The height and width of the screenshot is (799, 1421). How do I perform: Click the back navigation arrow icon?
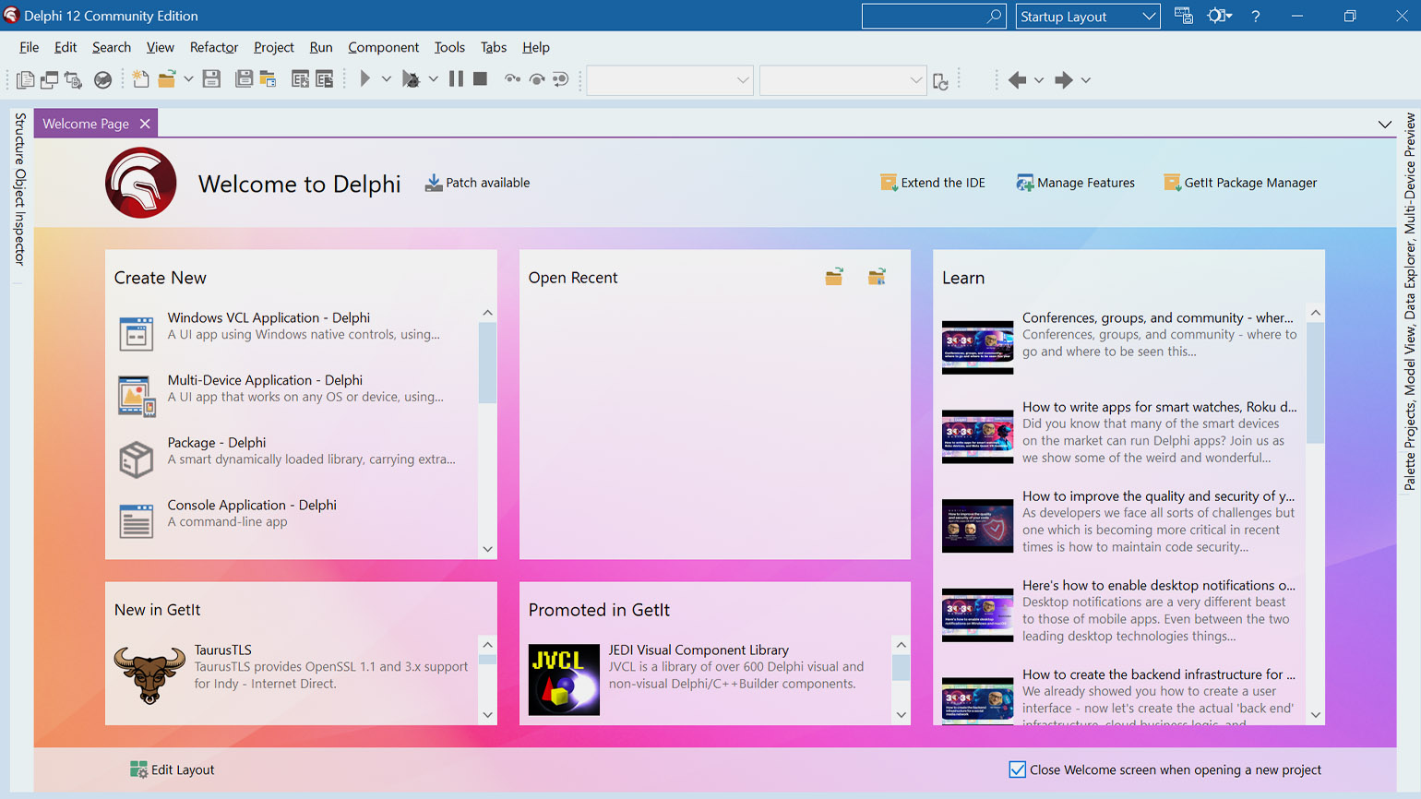coord(1017,80)
